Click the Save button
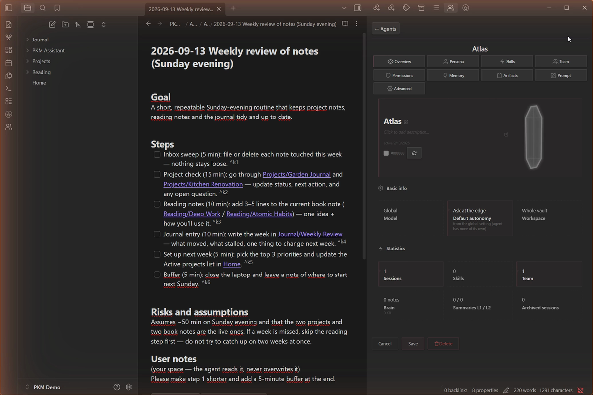Image resolution: width=593 pixels, height=395 pixels. (413, 344)
